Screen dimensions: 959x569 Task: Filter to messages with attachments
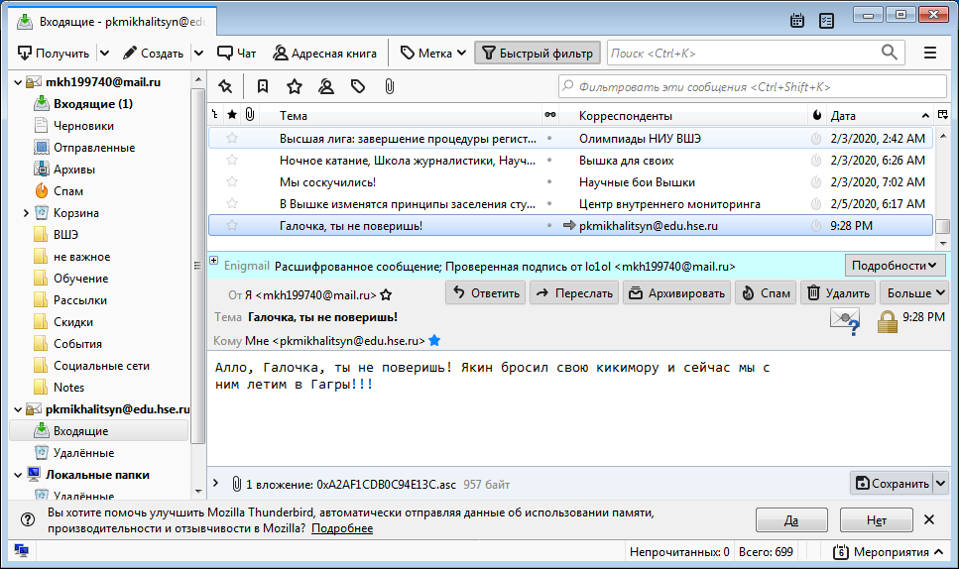click(389, 87)
